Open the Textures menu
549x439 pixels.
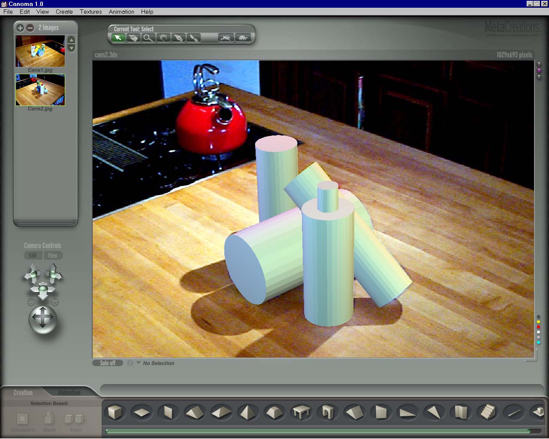point(90,12)
